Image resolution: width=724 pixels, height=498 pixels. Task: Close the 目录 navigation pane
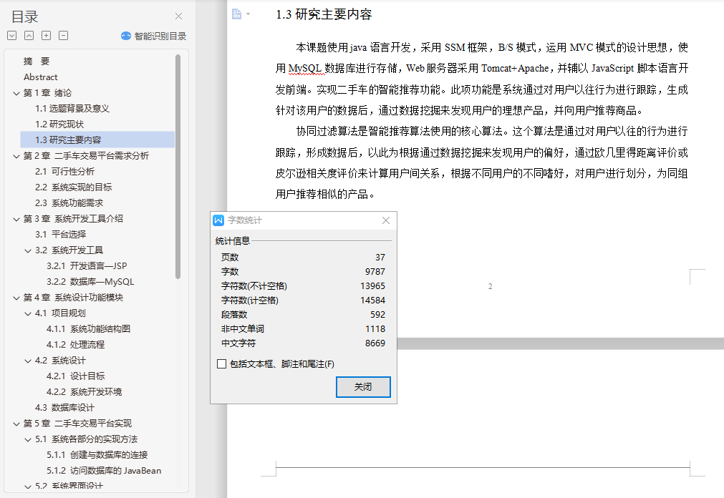(x=179, y=16)
